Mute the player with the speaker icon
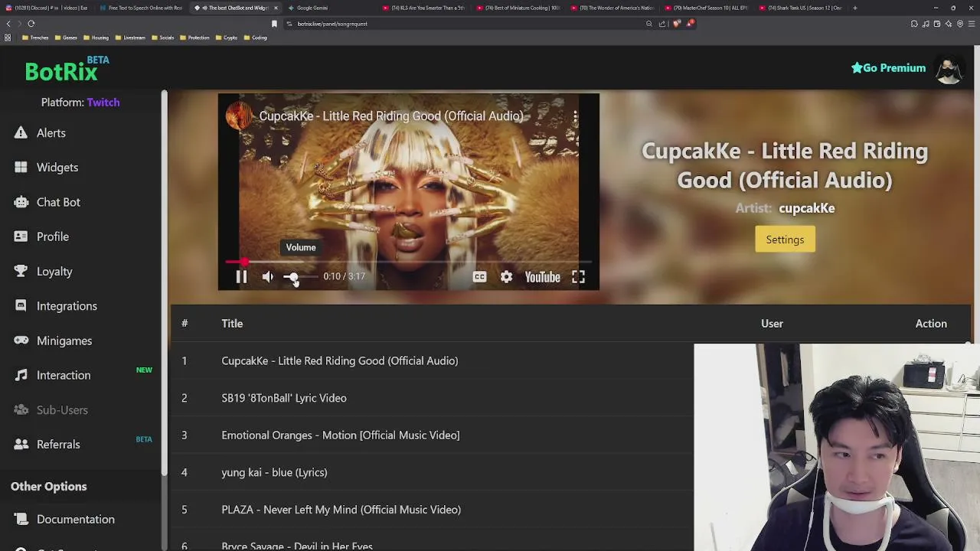This screenshot has width=980, height=551. point(267,277)
